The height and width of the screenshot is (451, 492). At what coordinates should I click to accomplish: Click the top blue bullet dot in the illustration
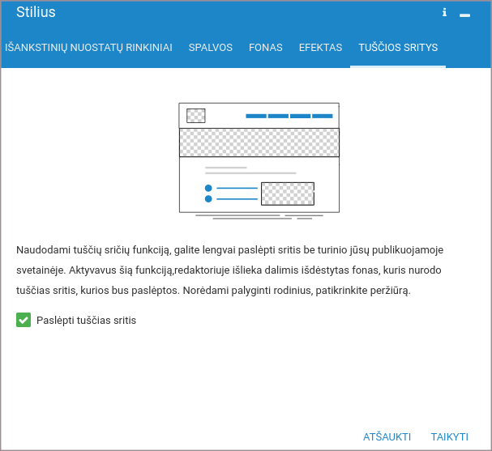(x=208, y=188)
